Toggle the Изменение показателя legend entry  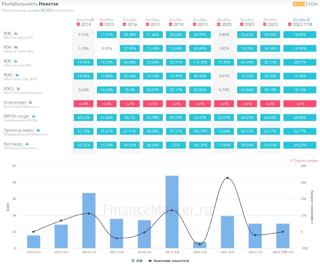pos(168,261)
